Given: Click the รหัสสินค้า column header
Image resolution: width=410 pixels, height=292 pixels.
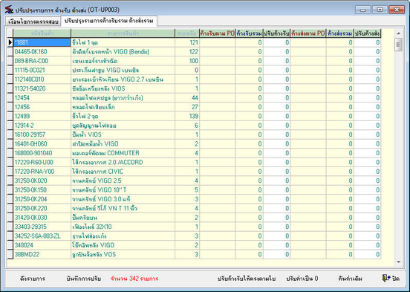Looking at the screenshot, I should point(42,33).
